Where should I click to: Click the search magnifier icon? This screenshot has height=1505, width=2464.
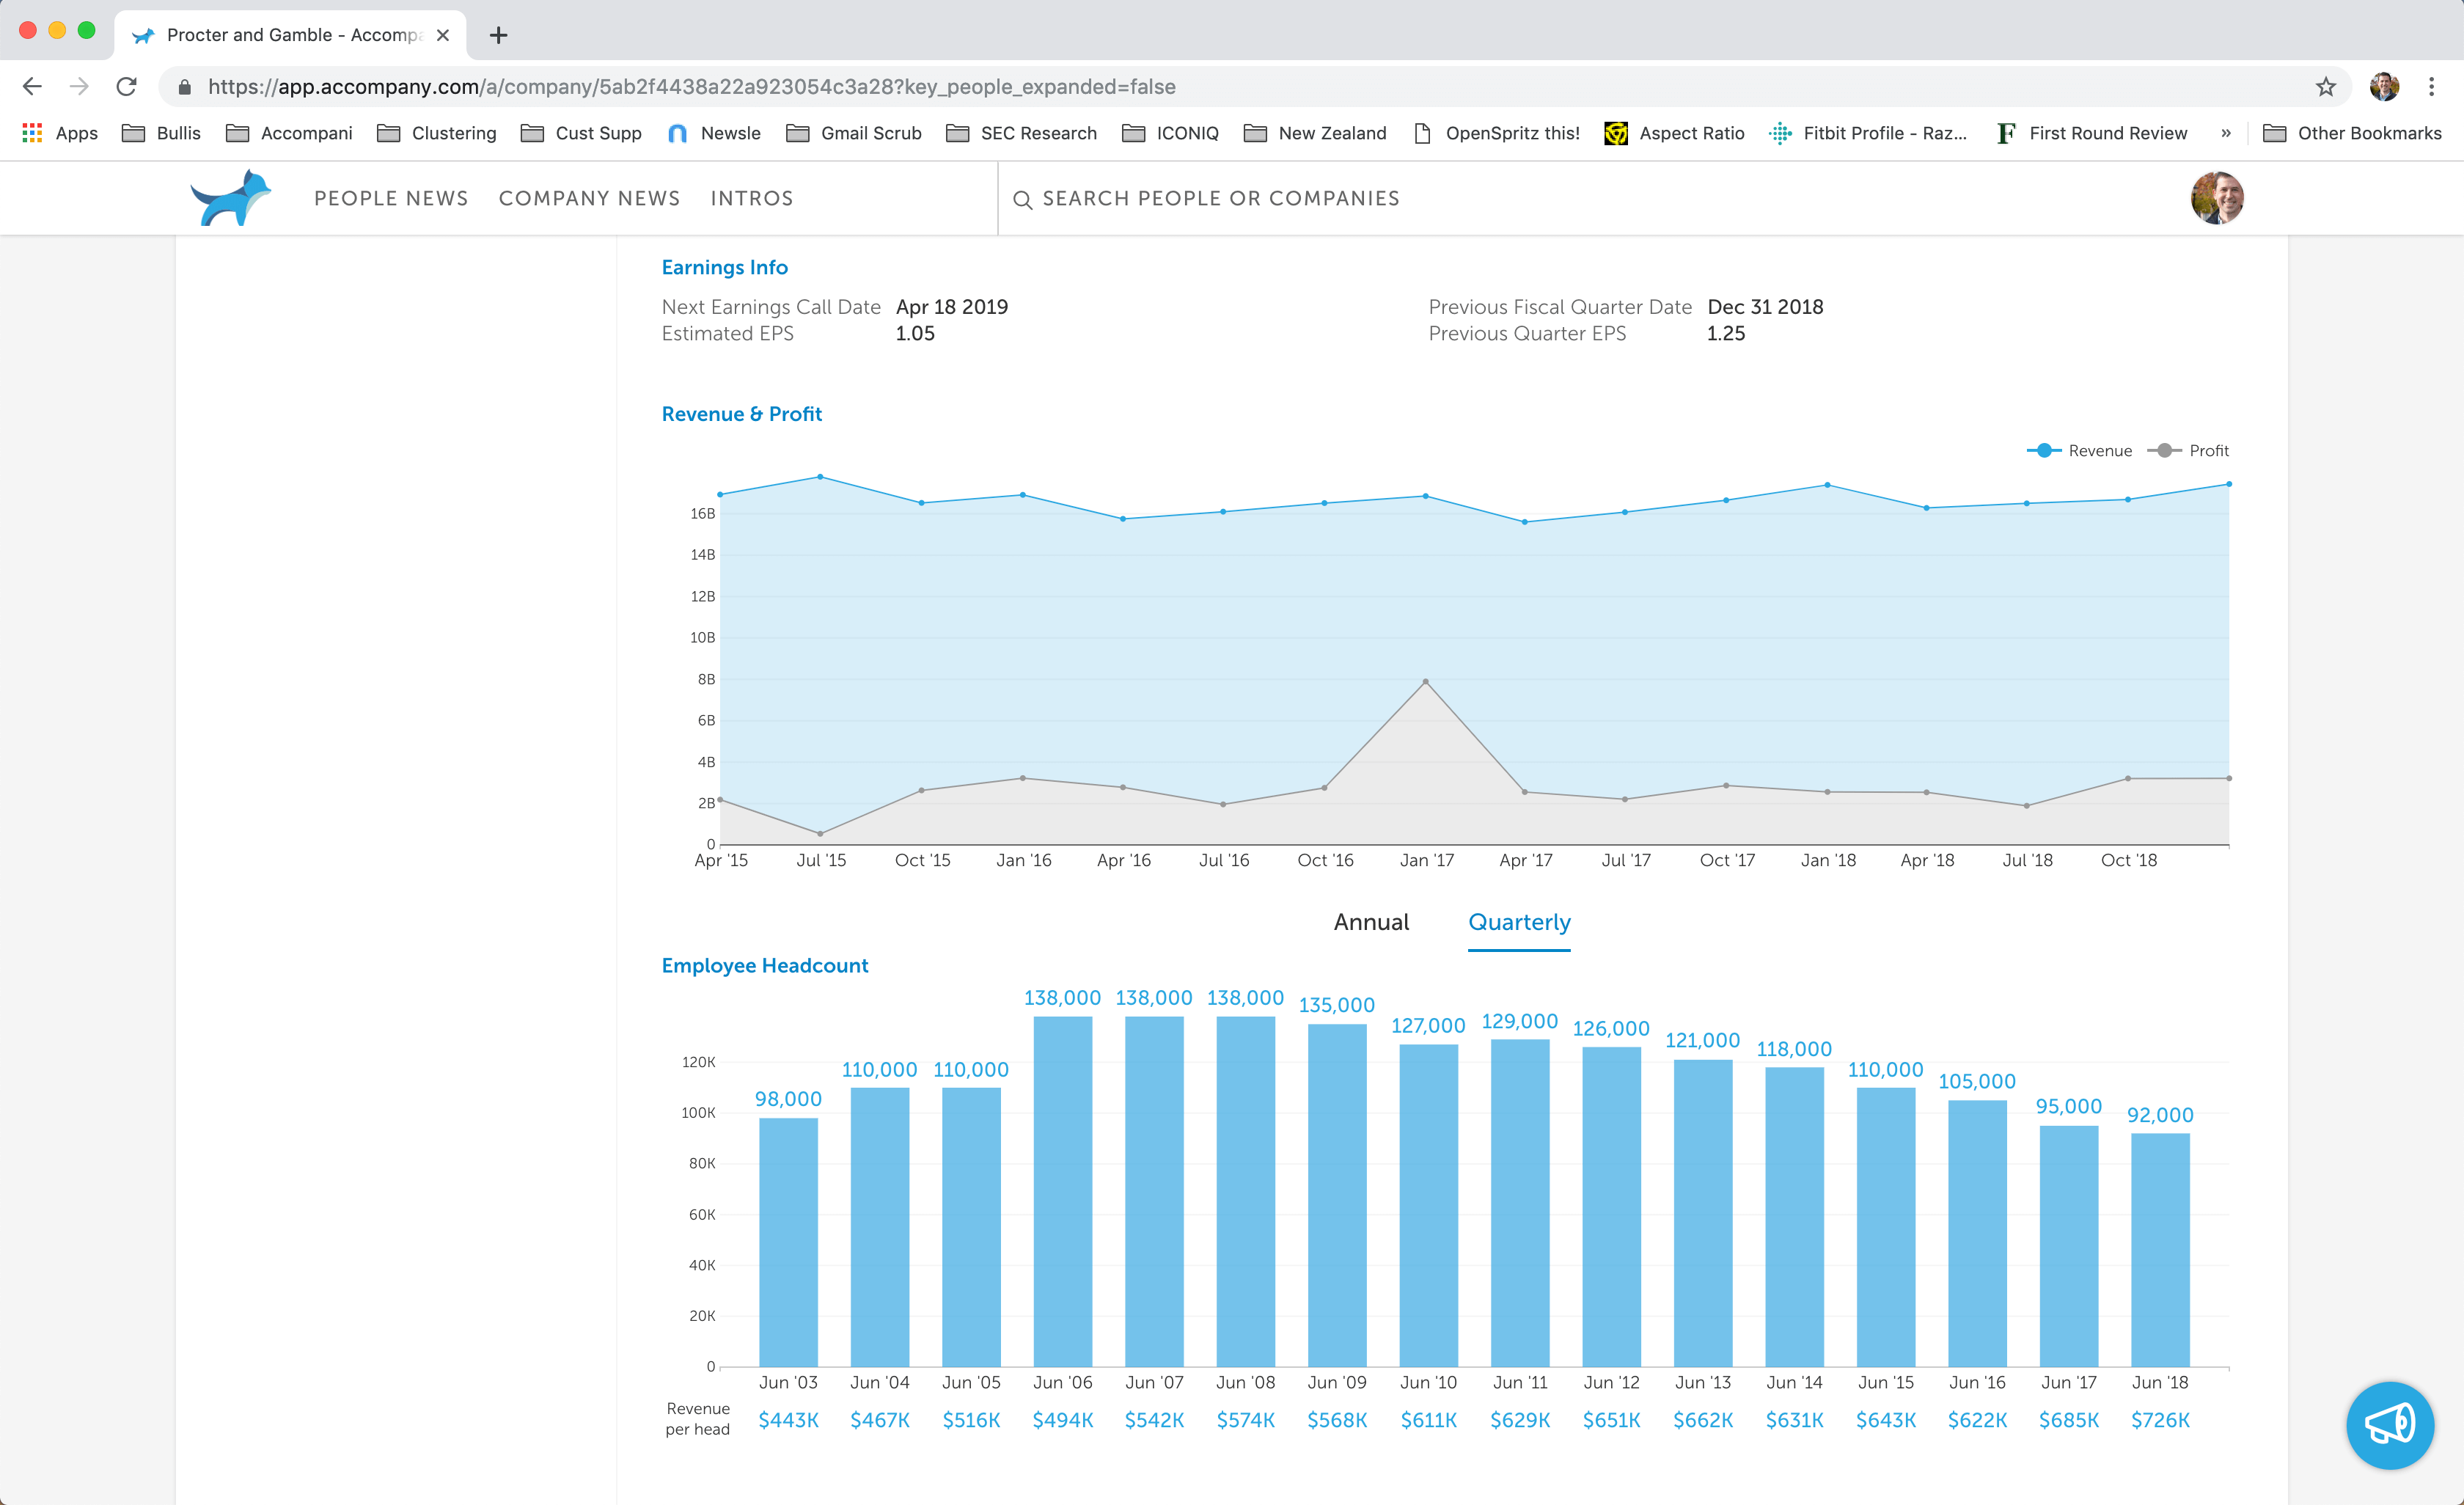pyautogui.click(x=1022, y=200)
